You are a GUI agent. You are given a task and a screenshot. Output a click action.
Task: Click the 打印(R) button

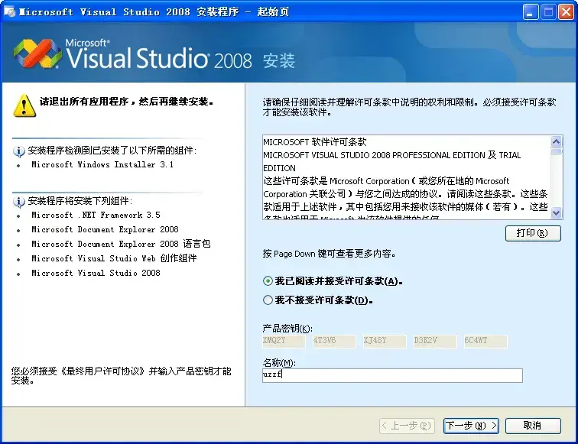click(533, 233)
